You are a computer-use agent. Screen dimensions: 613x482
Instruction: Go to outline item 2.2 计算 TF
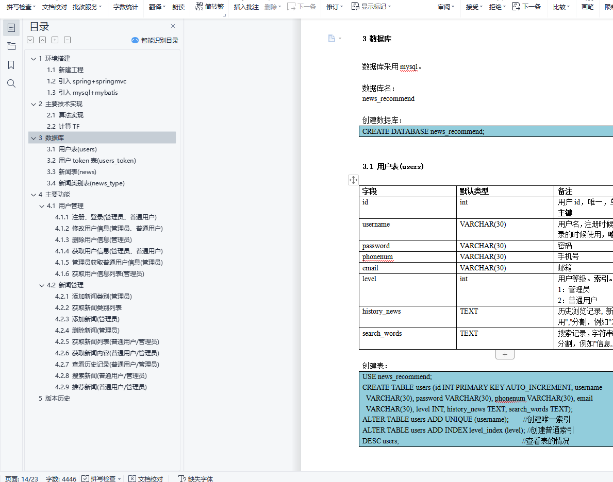click(63, 127)
